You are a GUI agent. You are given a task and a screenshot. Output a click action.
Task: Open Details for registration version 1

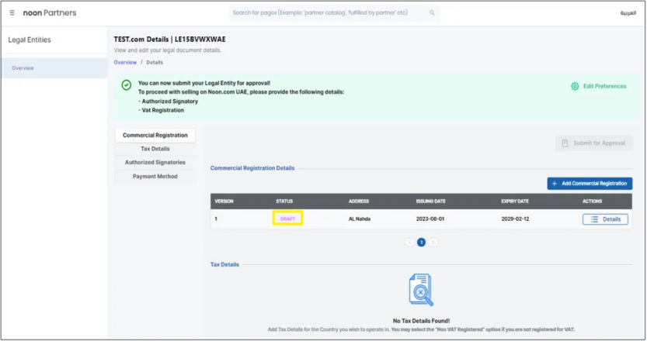click(x=605, y=219)
